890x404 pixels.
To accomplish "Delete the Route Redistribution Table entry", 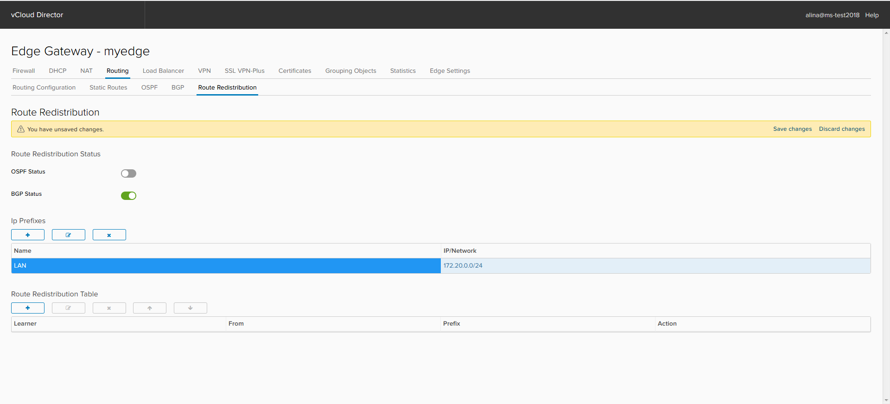I will (x=109, y=308).
